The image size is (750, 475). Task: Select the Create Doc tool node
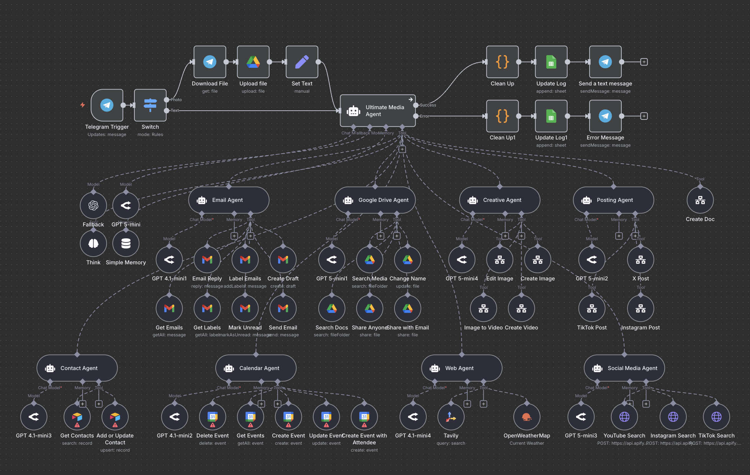pyautogui.click(x=700, y=200)
